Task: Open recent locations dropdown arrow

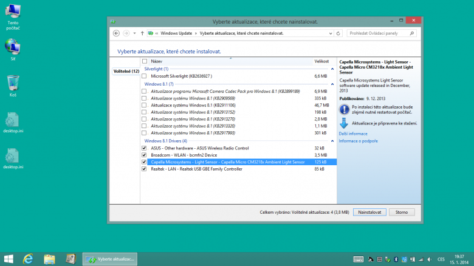Action: click(134, 33)
